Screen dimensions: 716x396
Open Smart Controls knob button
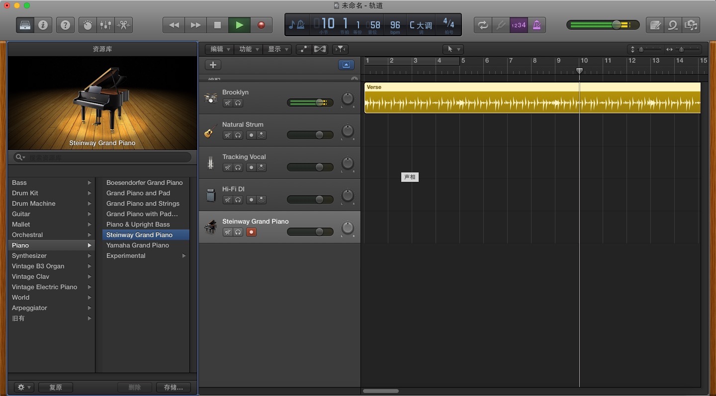click(88, 25)
